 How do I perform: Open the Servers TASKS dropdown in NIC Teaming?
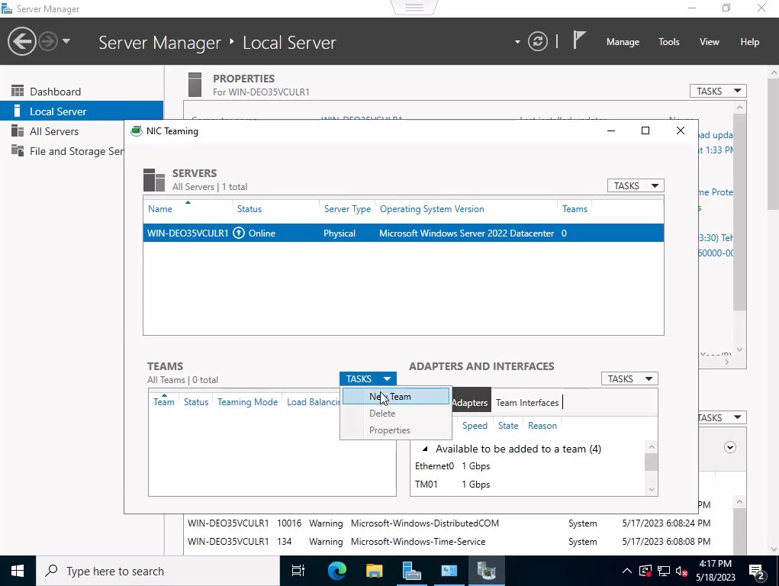click(x=636, y=185)
